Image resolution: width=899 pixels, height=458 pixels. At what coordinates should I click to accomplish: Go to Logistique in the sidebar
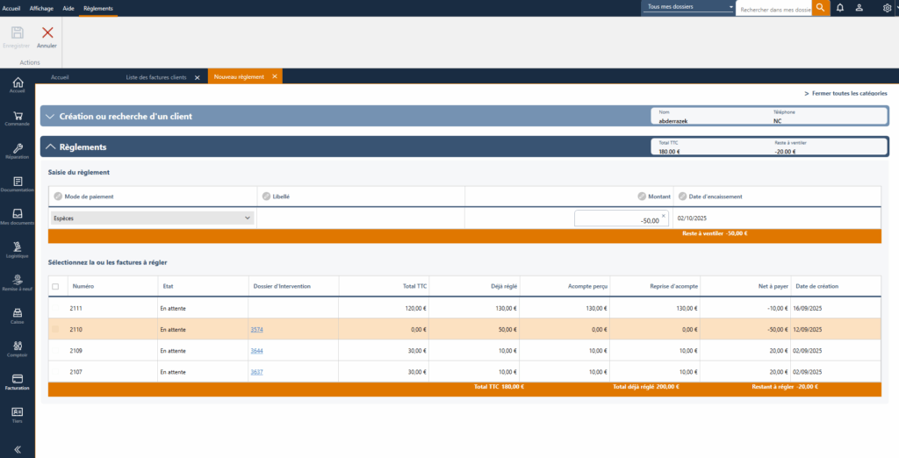click(x=17, y=249)
